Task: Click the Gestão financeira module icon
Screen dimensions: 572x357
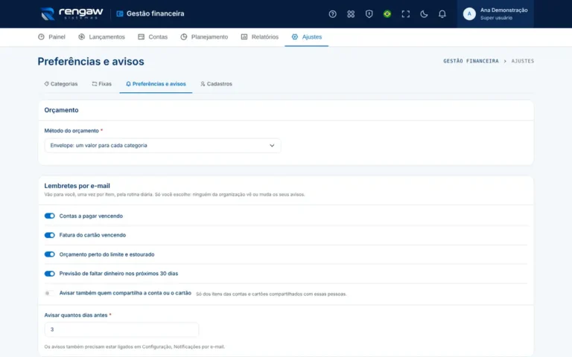Action: click(x=120, y=14)
